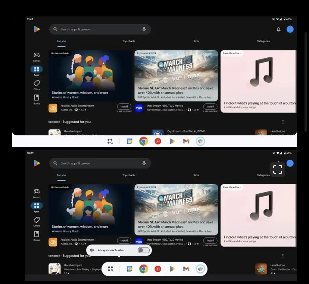Install Audible in the upper screenshot
Screen dimensions: 309x284
pos(124,106)
